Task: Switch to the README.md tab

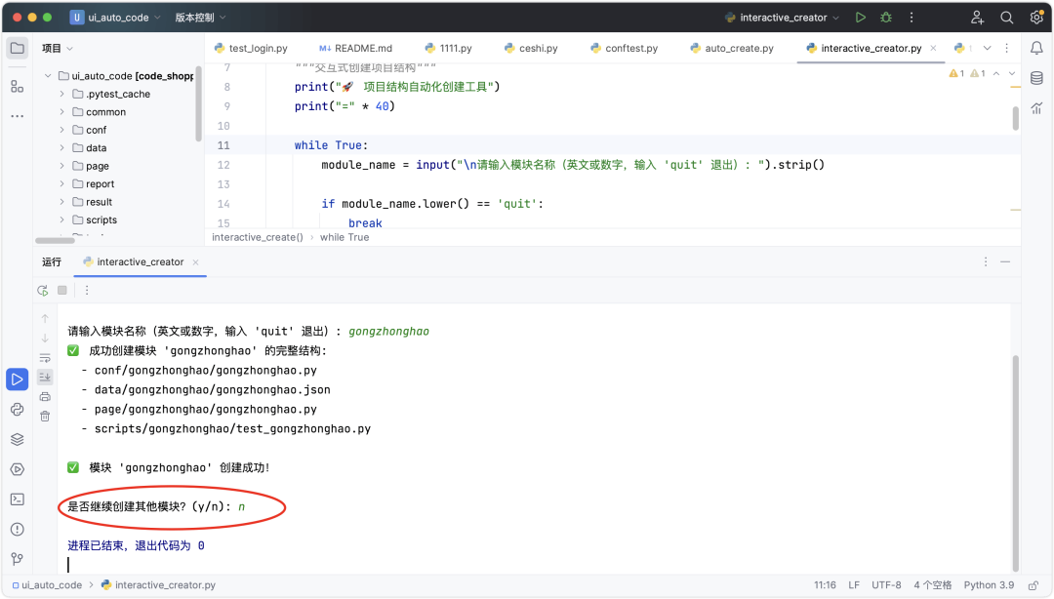Action: (355, 49)
